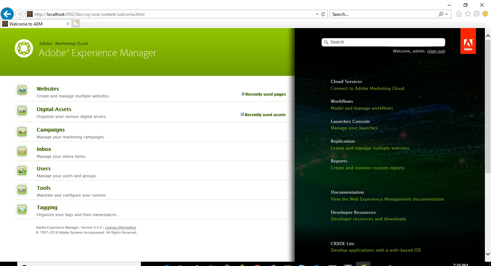Viewport: 491px width, 266px height.
Task: Click the Users people icon
Action: [x=22, y=171]
